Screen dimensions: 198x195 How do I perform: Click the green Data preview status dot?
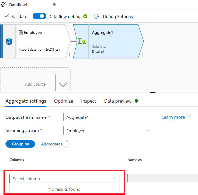[x=136, y=101]
